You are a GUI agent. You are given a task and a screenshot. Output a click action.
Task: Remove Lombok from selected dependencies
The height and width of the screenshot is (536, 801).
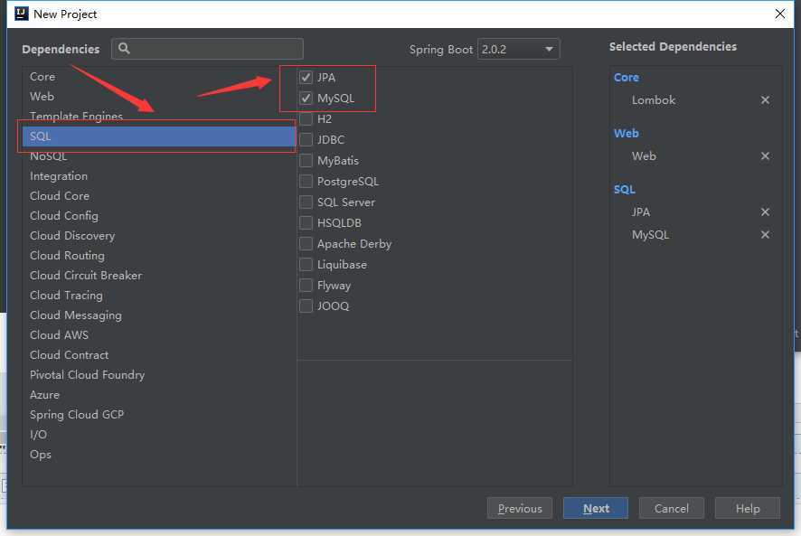pos(765,100)
